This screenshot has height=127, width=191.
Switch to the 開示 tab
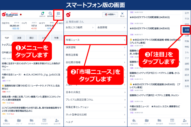coord(32,38)
